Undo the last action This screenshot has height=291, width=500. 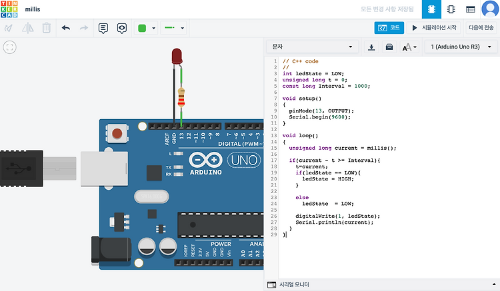[x=66, y=28]
